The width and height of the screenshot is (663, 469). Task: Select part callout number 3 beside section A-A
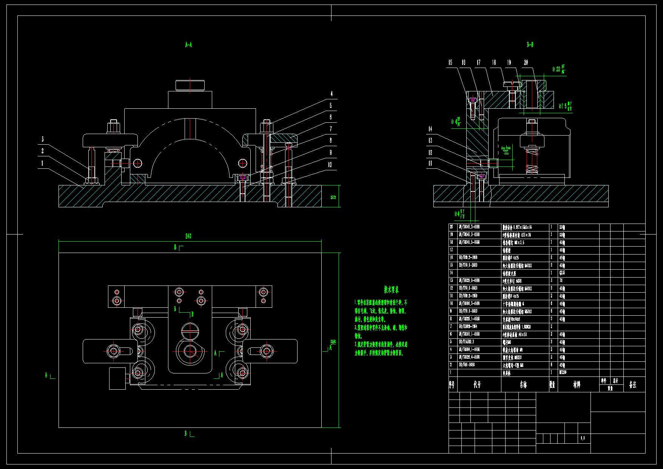43,139
